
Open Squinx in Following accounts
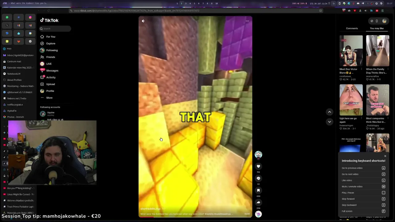coord(48,113)
